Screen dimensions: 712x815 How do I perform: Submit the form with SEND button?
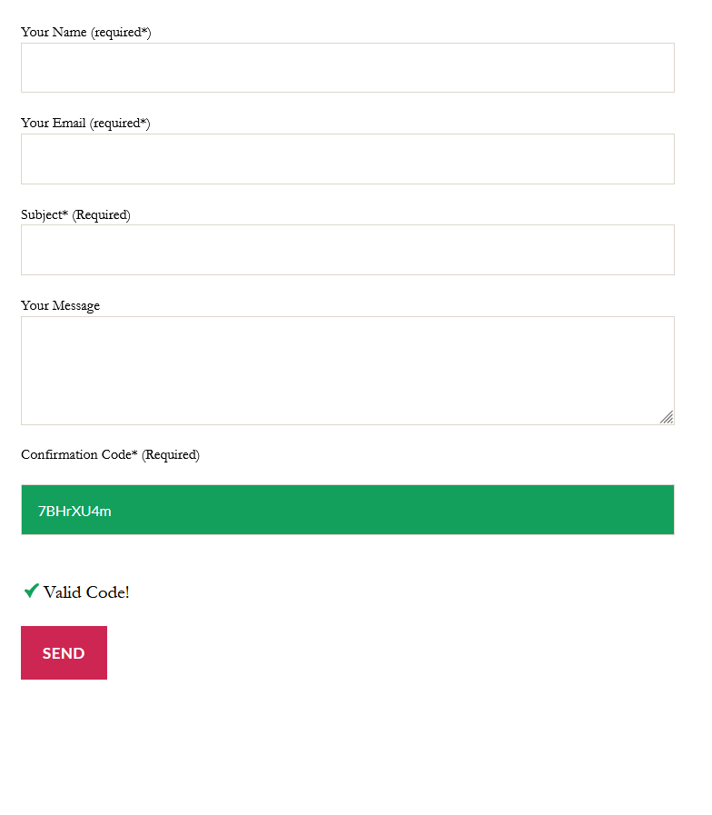[x=64, y=652]
